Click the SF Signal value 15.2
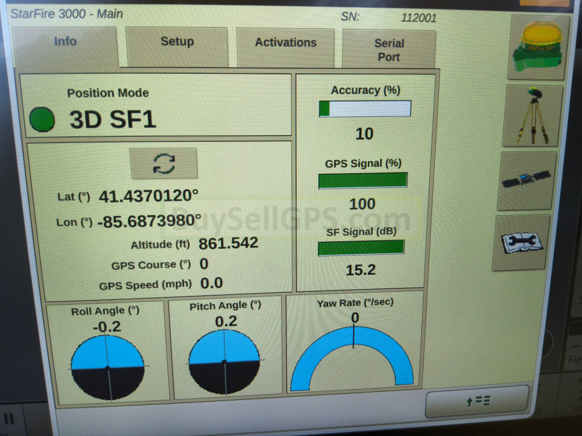Screen dimensions: 582x436 tap(360, 270)
